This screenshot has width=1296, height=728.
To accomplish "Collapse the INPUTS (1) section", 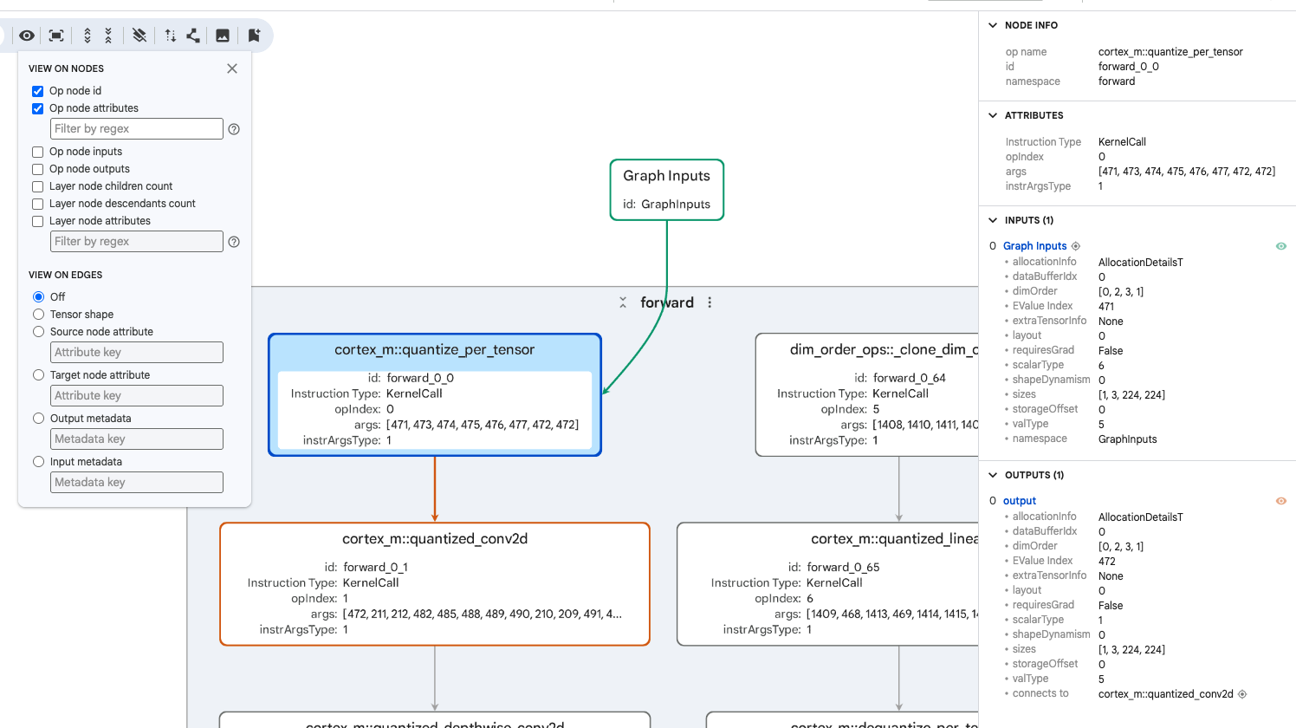I will click(x=993, y=220).
